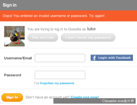Open the 'Create one now!' link
The width and height of the screenshot is (137, 105).
click(x=85, y=97)
